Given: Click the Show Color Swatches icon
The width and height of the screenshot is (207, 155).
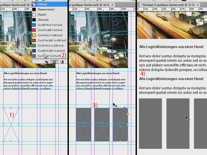Looking at the screenshot, I should click(x=54, y=62).
